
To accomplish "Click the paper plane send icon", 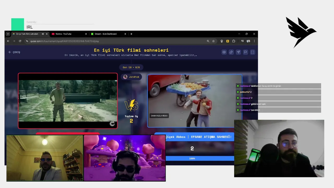I will point(238,52).
